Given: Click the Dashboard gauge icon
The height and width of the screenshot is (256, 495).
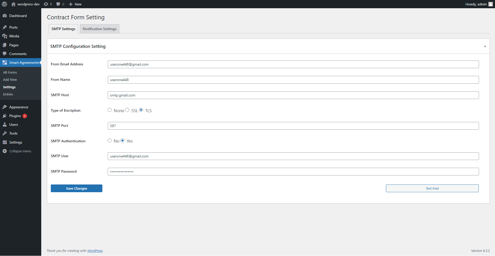Looking at the screenshot, I should [x=5, y=16].
